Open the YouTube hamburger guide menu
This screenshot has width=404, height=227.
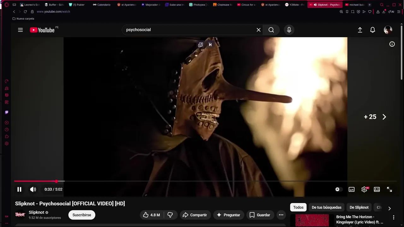click(21, 30)
